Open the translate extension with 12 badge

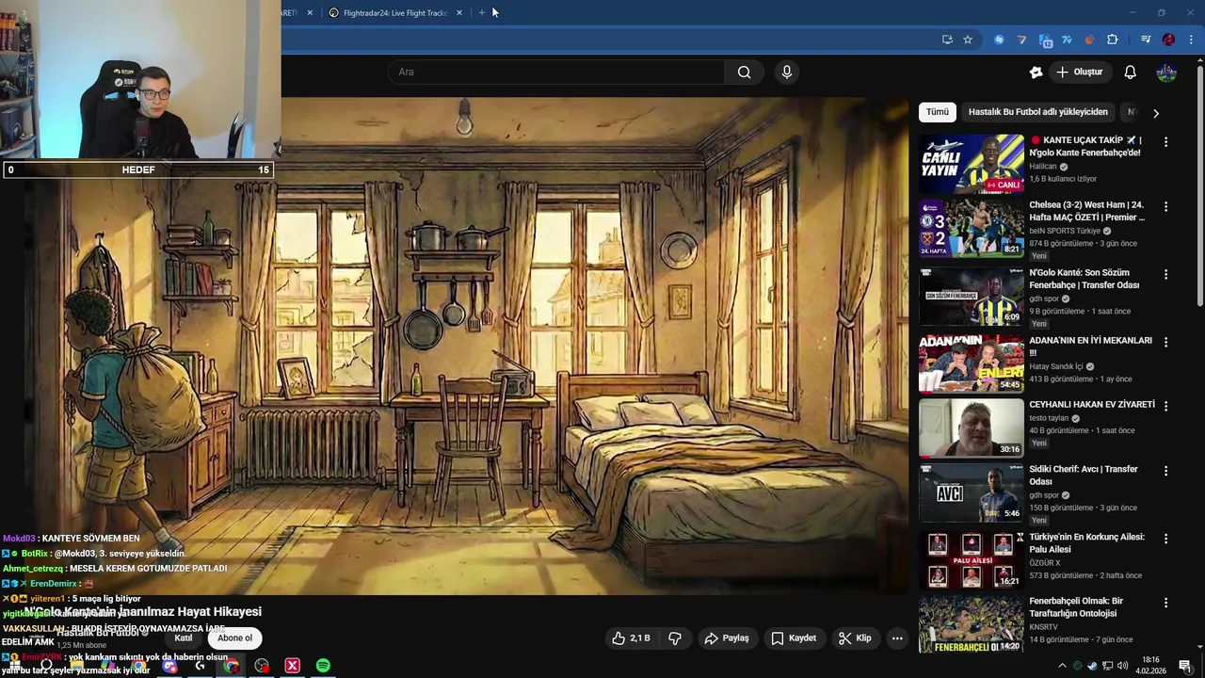click(1045, 40)
